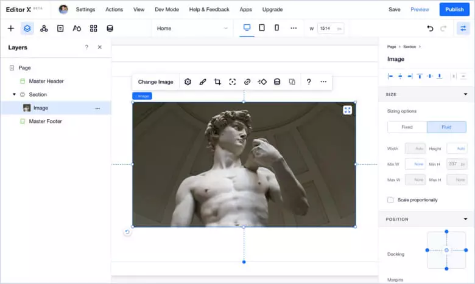
Task: Select the crop icon in image toolbar
Action: [x=217, y=82]
